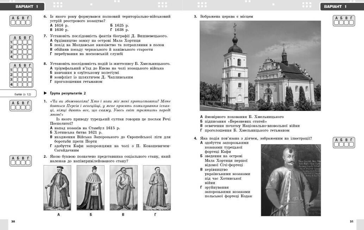Click the costume figure labeled А
Screen dimensions: 364x230
[x=57, y=188]
